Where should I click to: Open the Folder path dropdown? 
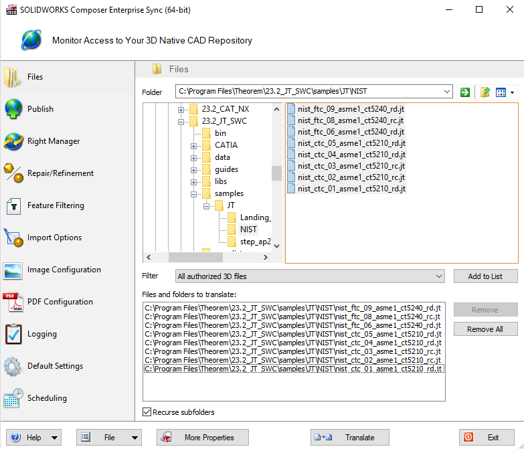(x=446, y=92)
